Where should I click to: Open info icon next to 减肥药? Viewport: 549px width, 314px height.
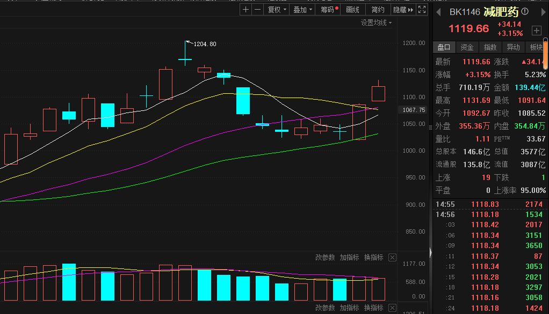click(x=525, y=12)
